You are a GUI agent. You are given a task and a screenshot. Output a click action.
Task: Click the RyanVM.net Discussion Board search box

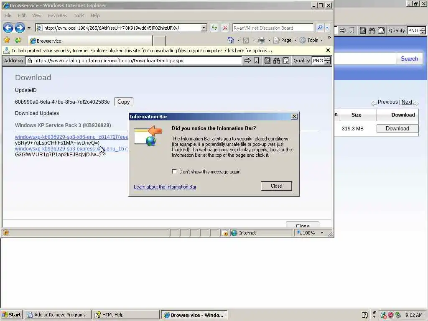coord(273,28)
